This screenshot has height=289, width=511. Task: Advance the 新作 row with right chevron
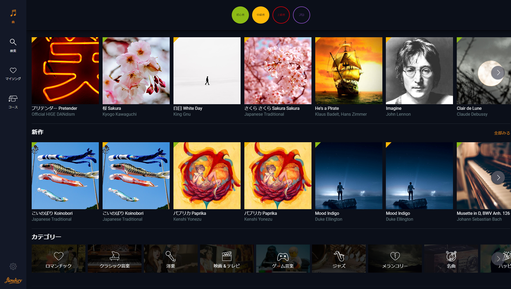click(x=498, y=178)
